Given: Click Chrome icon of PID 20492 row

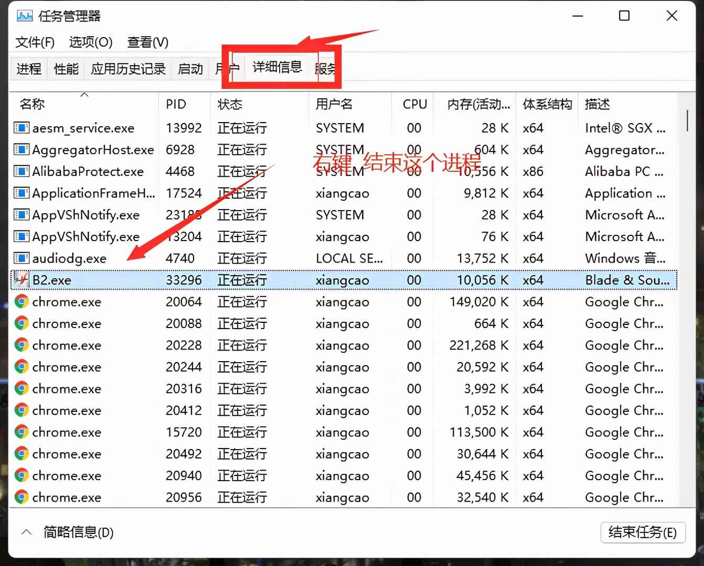Looking at the screenshot, I should click(22, 454).
